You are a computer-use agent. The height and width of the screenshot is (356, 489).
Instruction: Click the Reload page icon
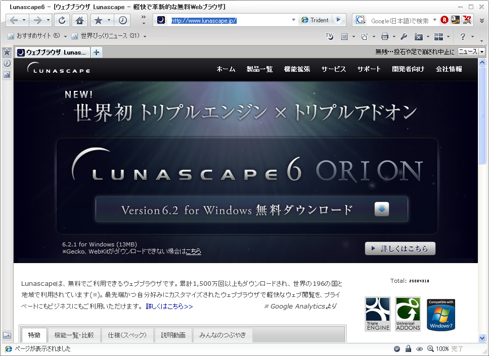pos(62,20)
